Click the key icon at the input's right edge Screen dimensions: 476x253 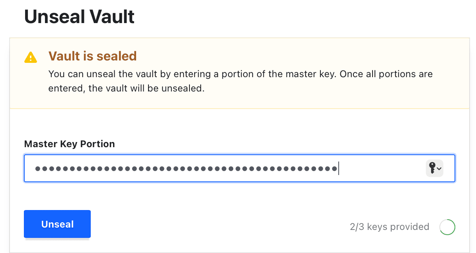point(434,168)
